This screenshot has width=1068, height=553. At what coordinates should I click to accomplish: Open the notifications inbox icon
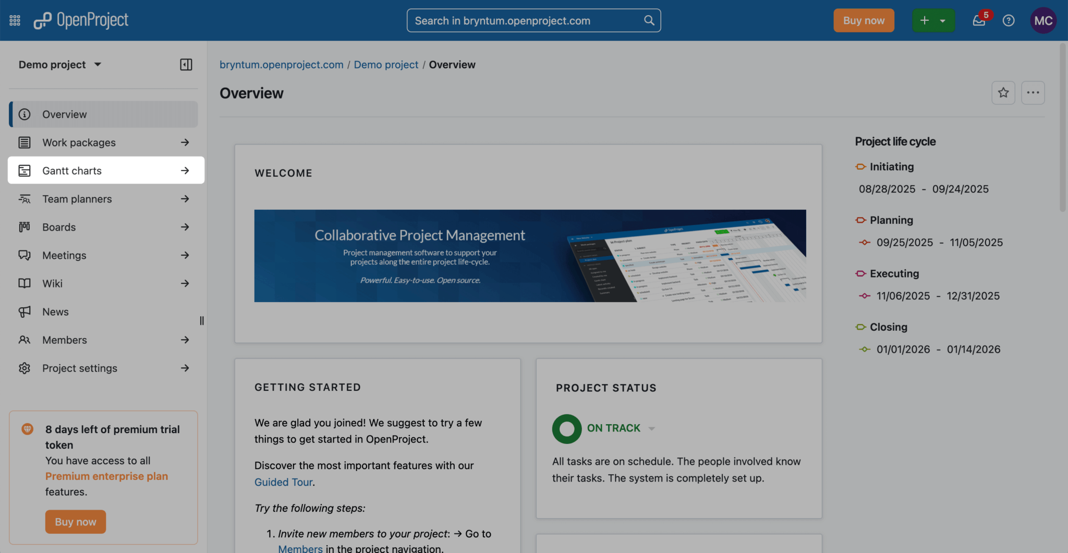click(979, 20)
